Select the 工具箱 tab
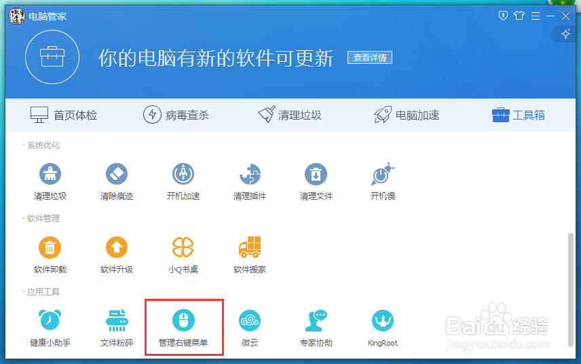The width and height of the screenshot is (581, 364). [x=519, y=115]
